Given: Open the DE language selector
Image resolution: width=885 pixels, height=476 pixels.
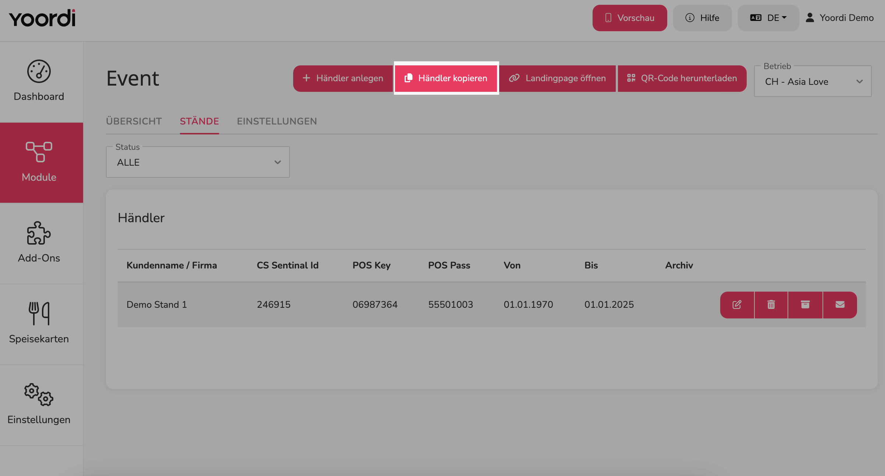Looking at the screenshot, I should coord(768,18).
